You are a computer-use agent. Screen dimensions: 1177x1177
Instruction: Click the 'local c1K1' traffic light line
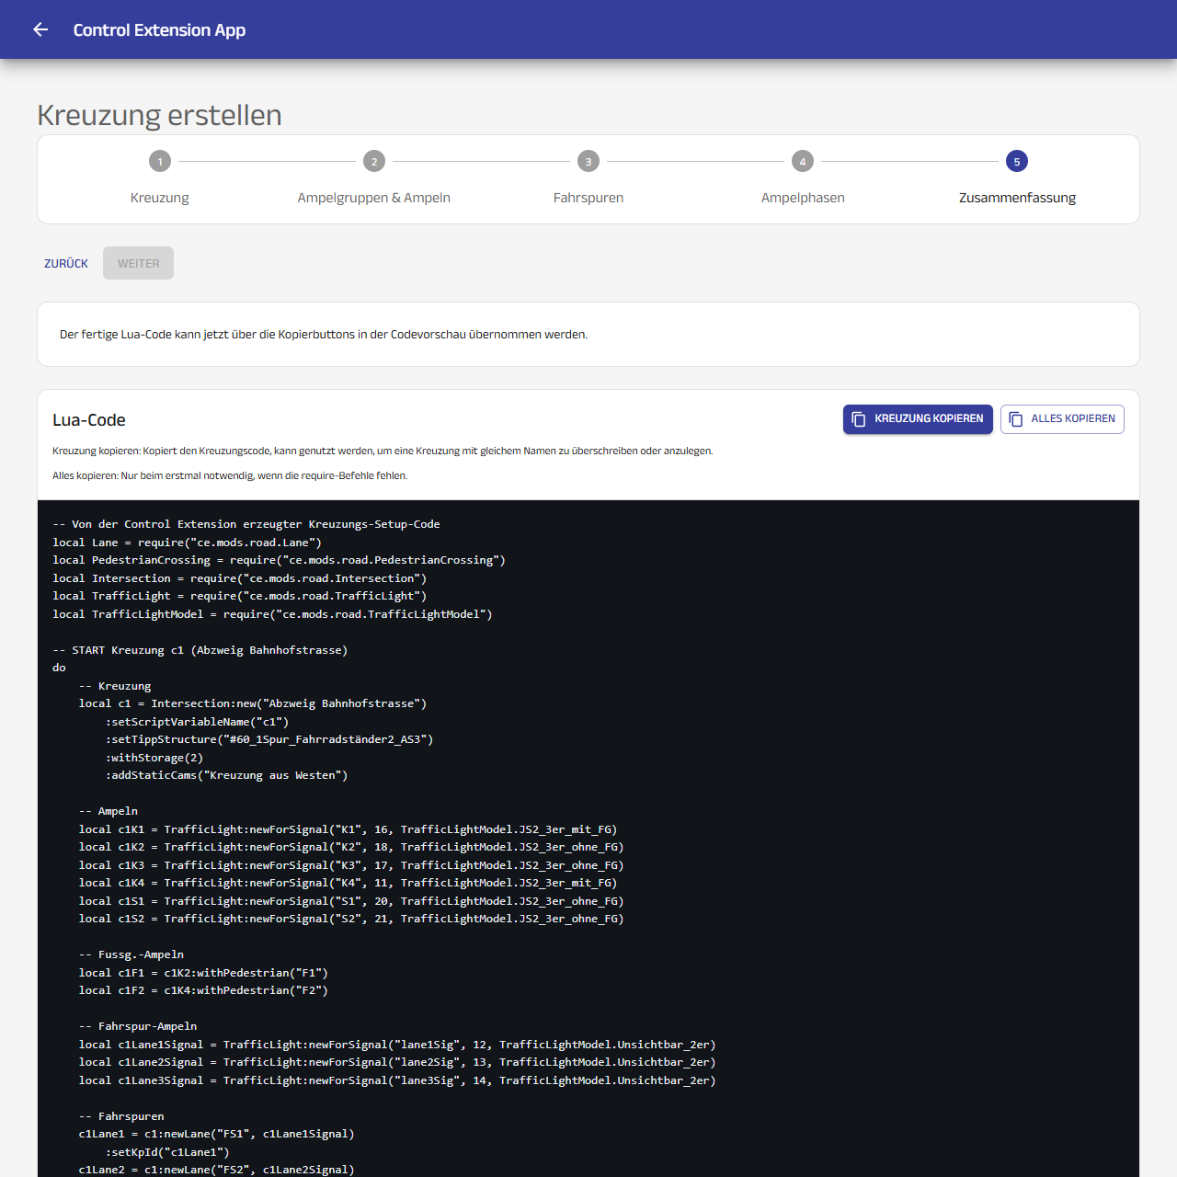[348, 829]
